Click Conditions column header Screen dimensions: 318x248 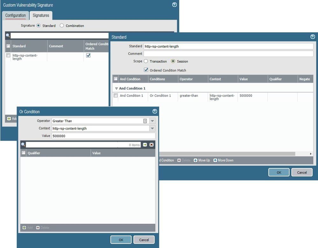pyautogui.click(x=163, y=79)
